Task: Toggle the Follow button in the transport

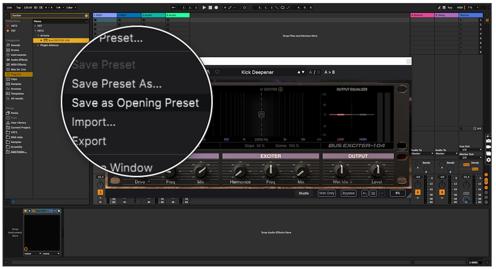Action: click(173, 8)
